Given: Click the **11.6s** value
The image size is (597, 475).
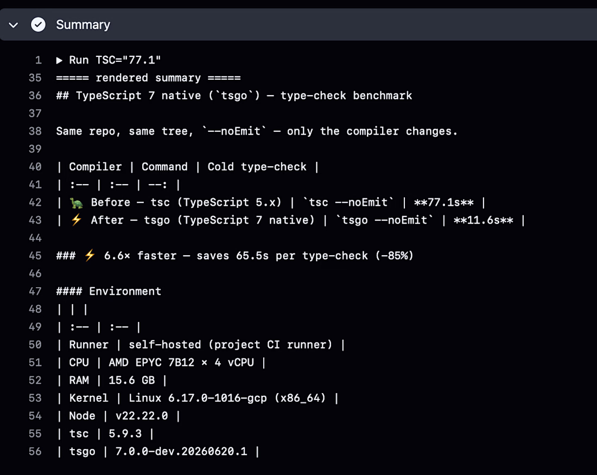Looking at the screenshot, I should pos(483,220).
